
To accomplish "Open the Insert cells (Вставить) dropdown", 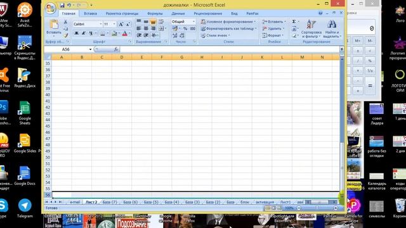I will click(x=274, y=22).
